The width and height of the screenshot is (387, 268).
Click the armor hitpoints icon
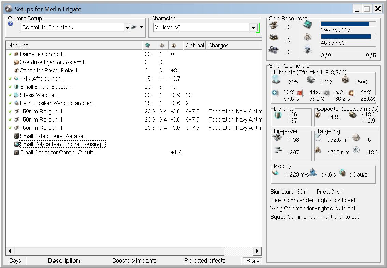[311, 80]
